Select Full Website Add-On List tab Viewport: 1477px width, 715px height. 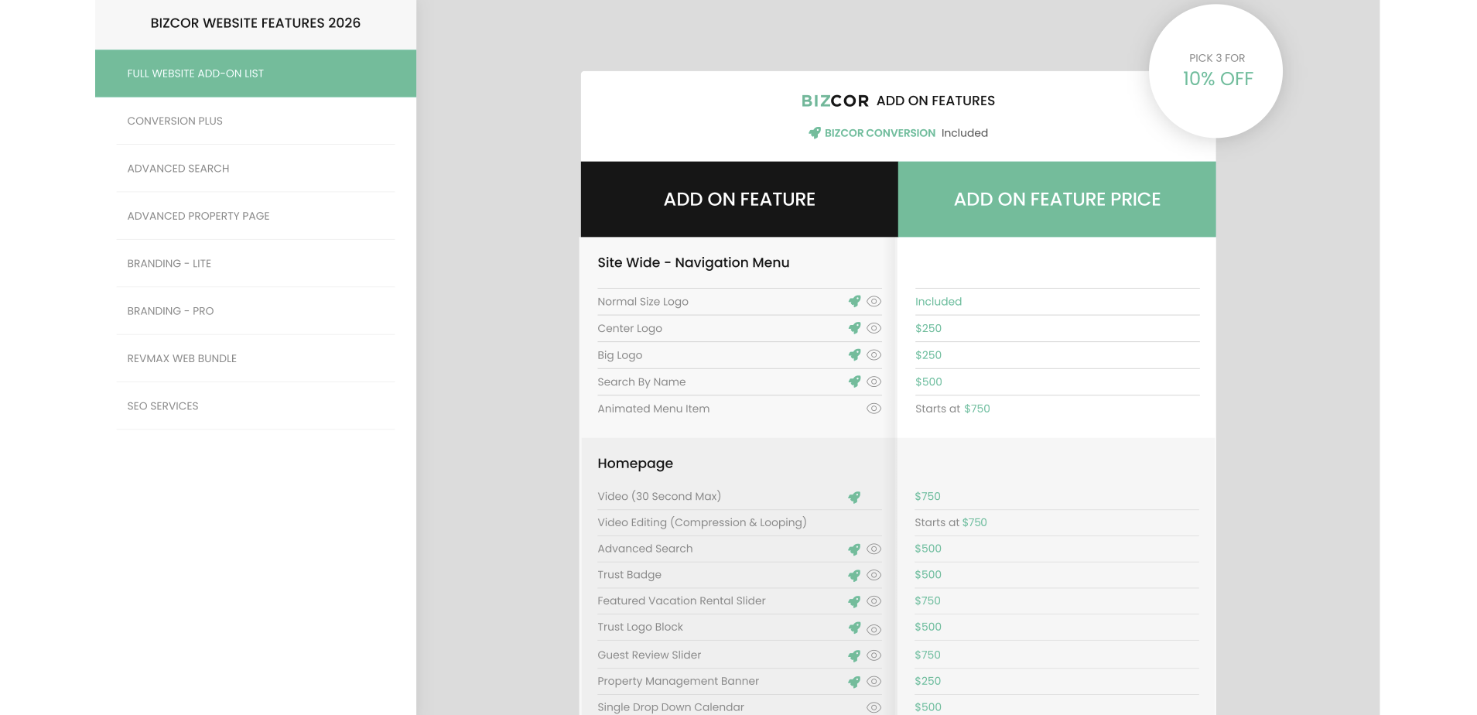click(255, 74)
